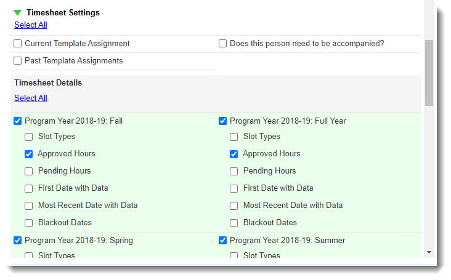Click the vertical scrollbar thumb
This screenshot has height=280, width=451.
coord(429,73)
